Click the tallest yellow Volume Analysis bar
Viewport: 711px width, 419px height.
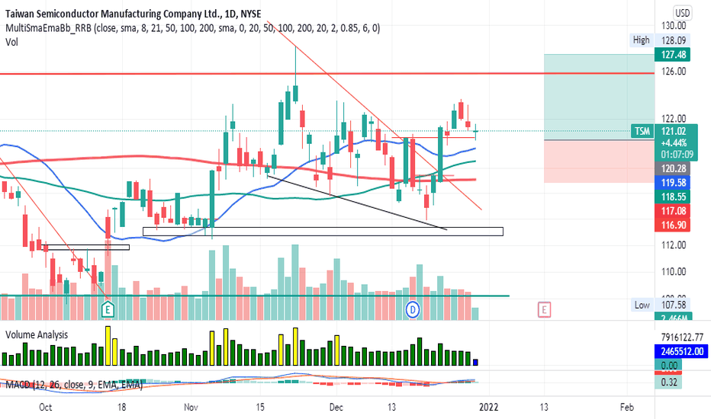click(x=108, y=345)
